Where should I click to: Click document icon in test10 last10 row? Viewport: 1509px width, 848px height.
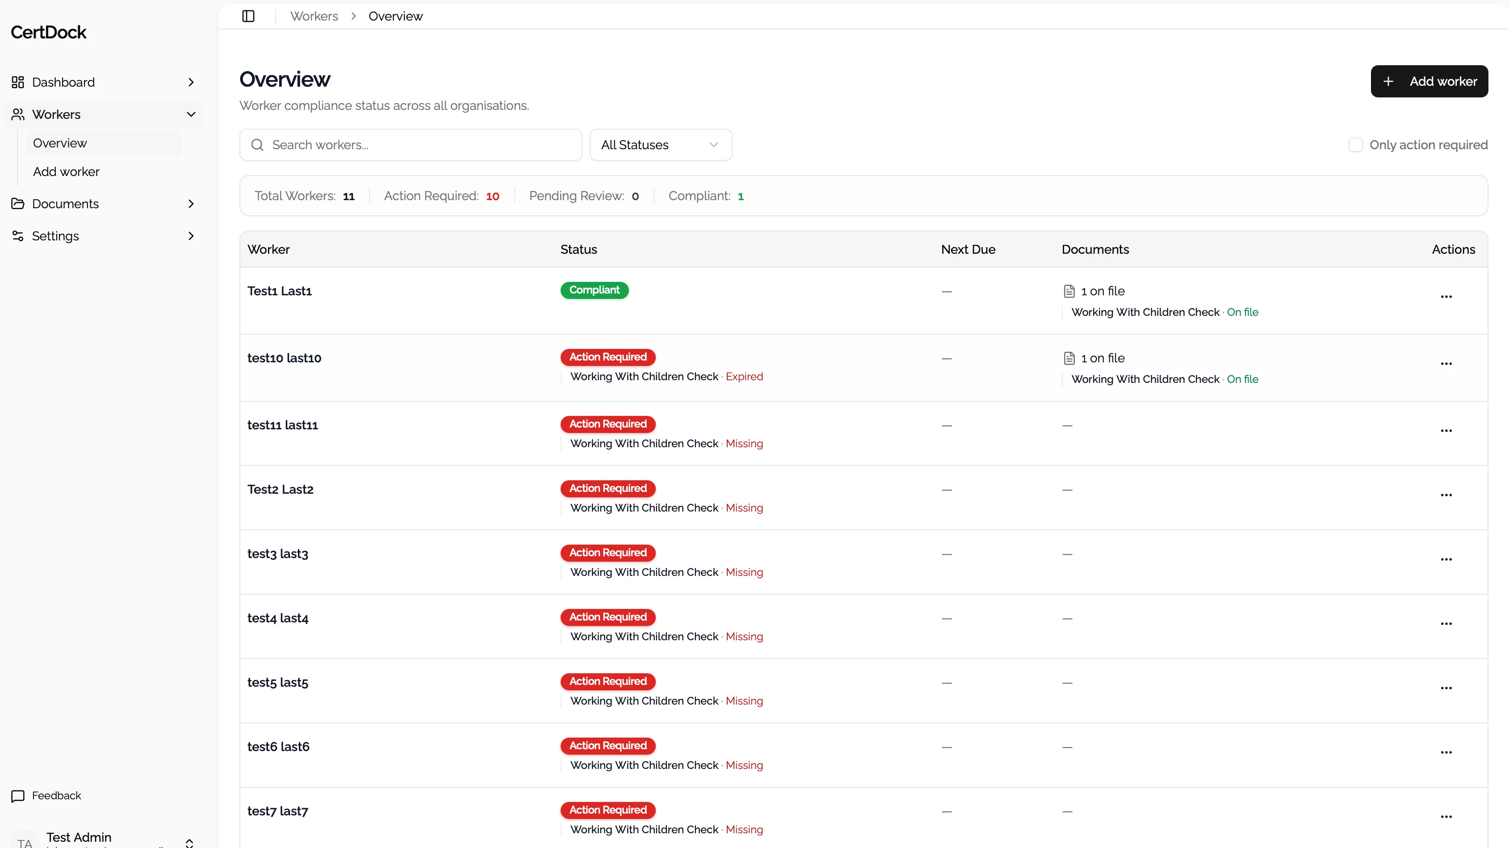pyautogui.click(x=1069, y=358)
